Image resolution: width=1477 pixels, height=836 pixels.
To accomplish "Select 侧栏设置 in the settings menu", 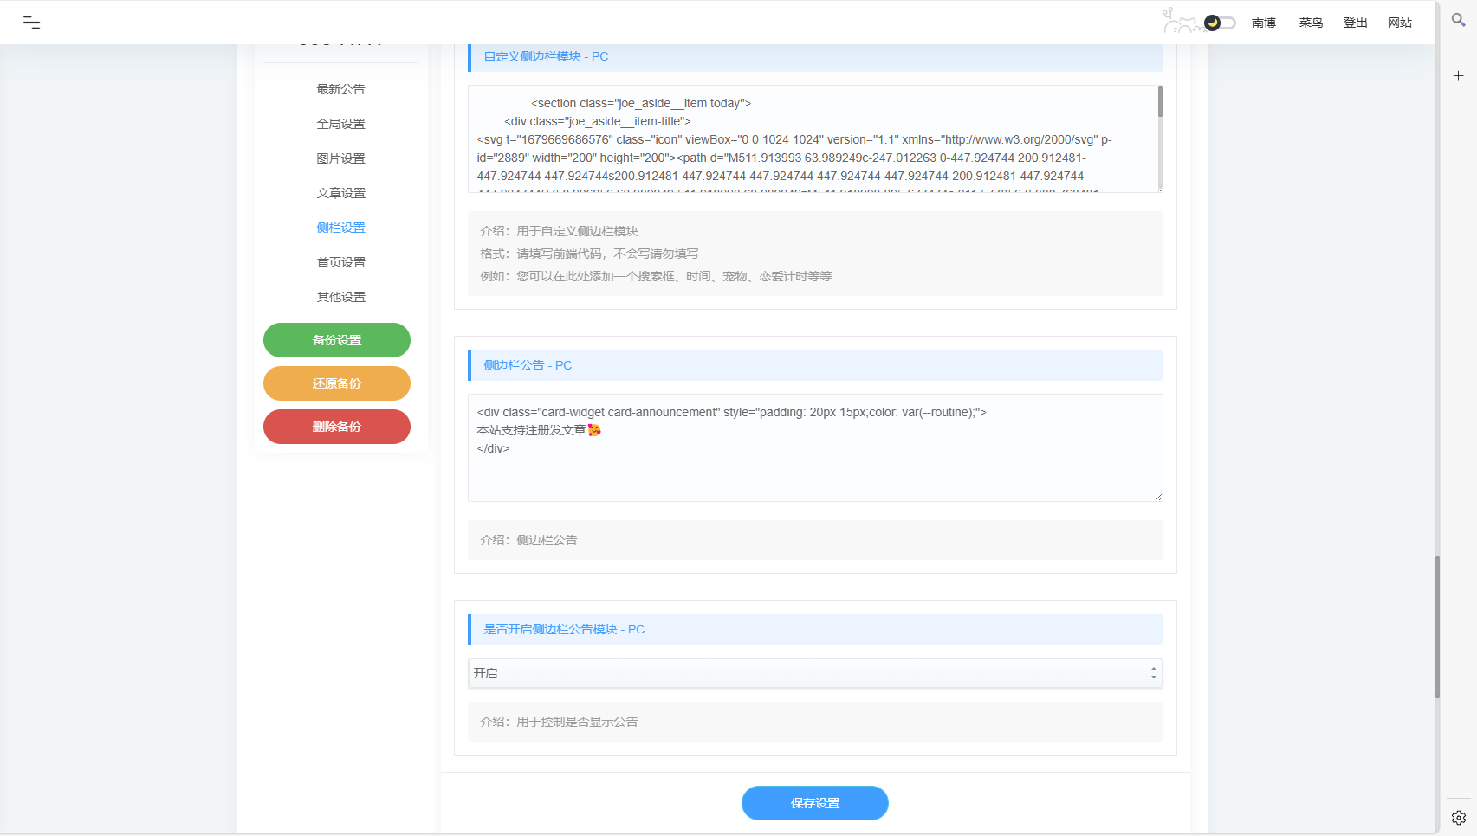I will pos(340,228).
